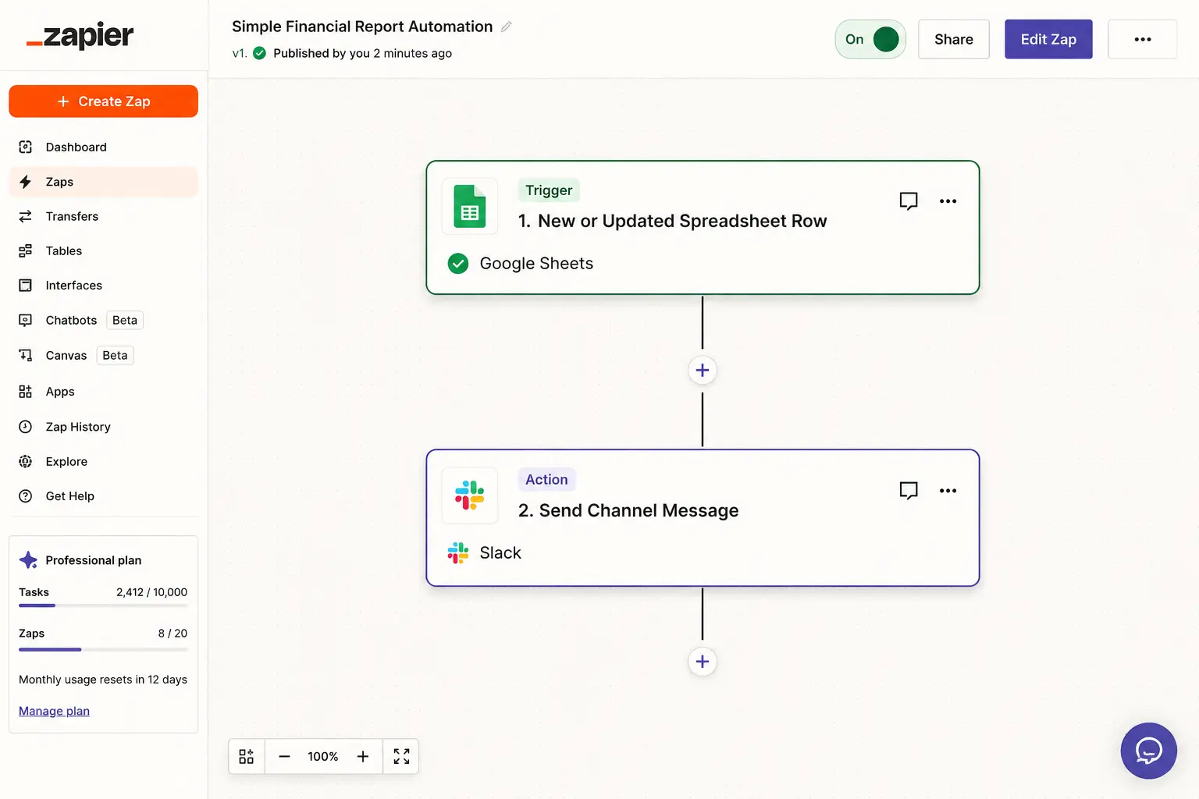The height and width of the screenshot is (799, 1199).
Task: Click the 8 / 20 zaps count
Action: [x=173, y=634]
